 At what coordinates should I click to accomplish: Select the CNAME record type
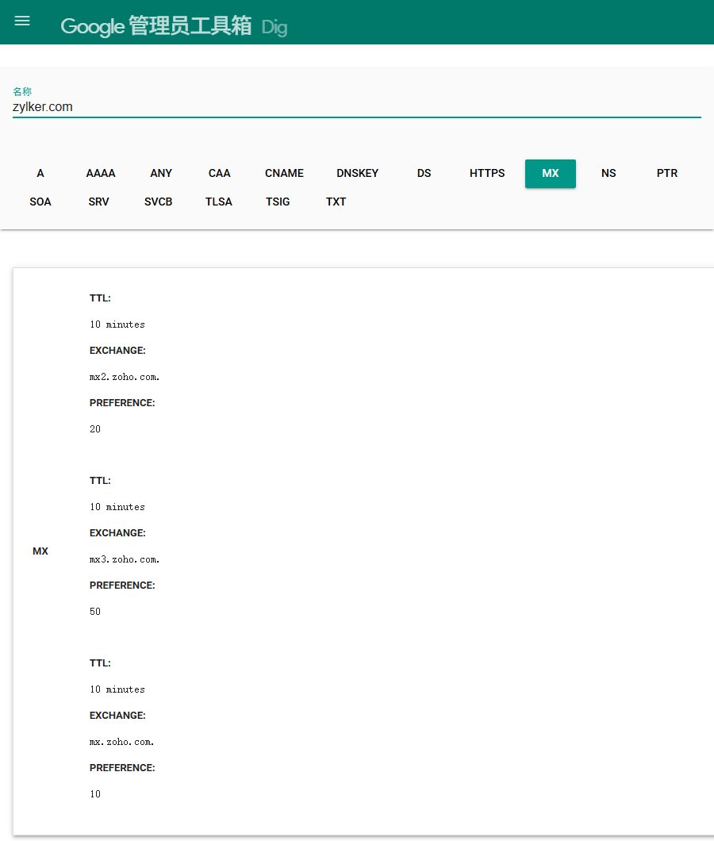point(284,173)
